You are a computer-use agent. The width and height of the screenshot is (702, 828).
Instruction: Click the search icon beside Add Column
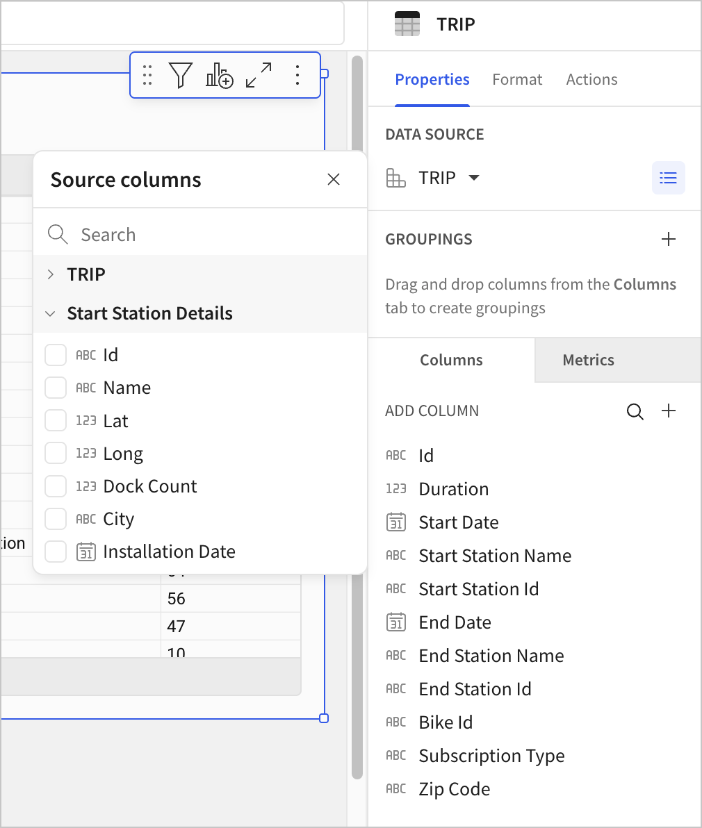[635, 411]
